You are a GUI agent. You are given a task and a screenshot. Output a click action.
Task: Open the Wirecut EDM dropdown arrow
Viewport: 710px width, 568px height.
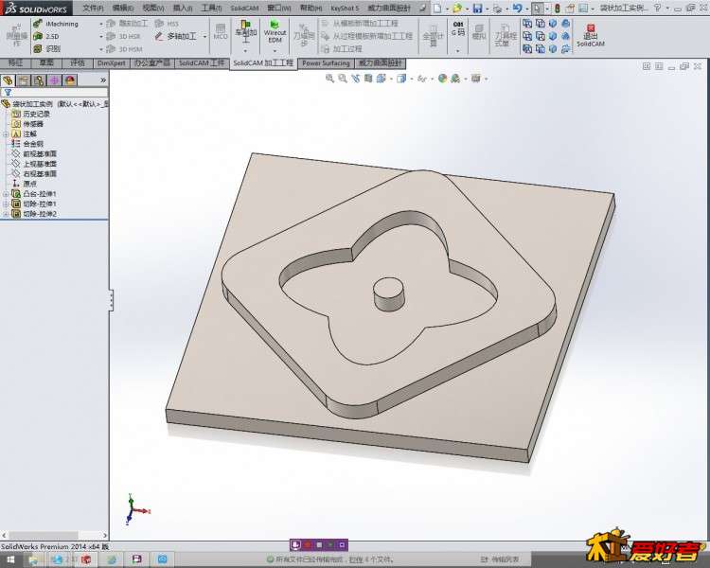[x=275, y=51]
